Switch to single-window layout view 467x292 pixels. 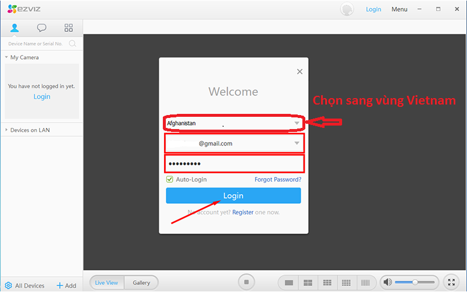[x=288, y=283]
